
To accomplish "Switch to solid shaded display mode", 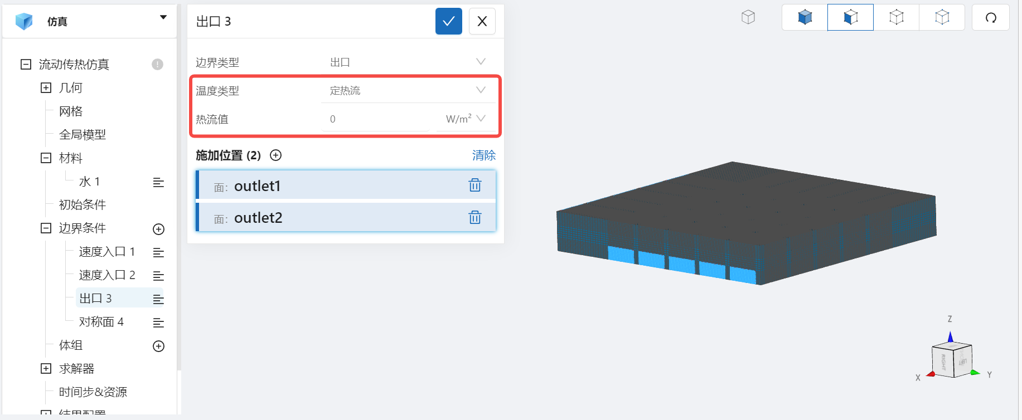I will [x=805, y=17].
